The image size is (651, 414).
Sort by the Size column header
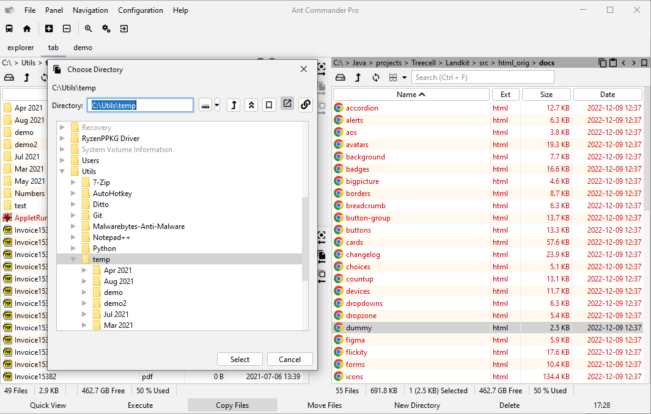coord(546,95)
